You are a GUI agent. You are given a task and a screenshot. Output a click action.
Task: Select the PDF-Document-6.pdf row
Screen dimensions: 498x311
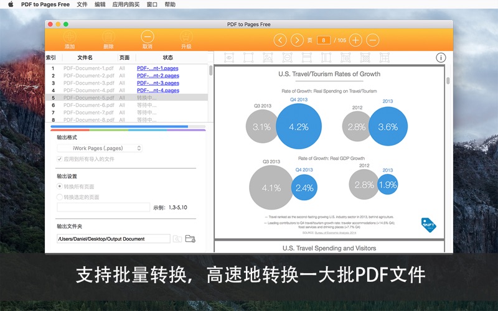tap(127, 105)
